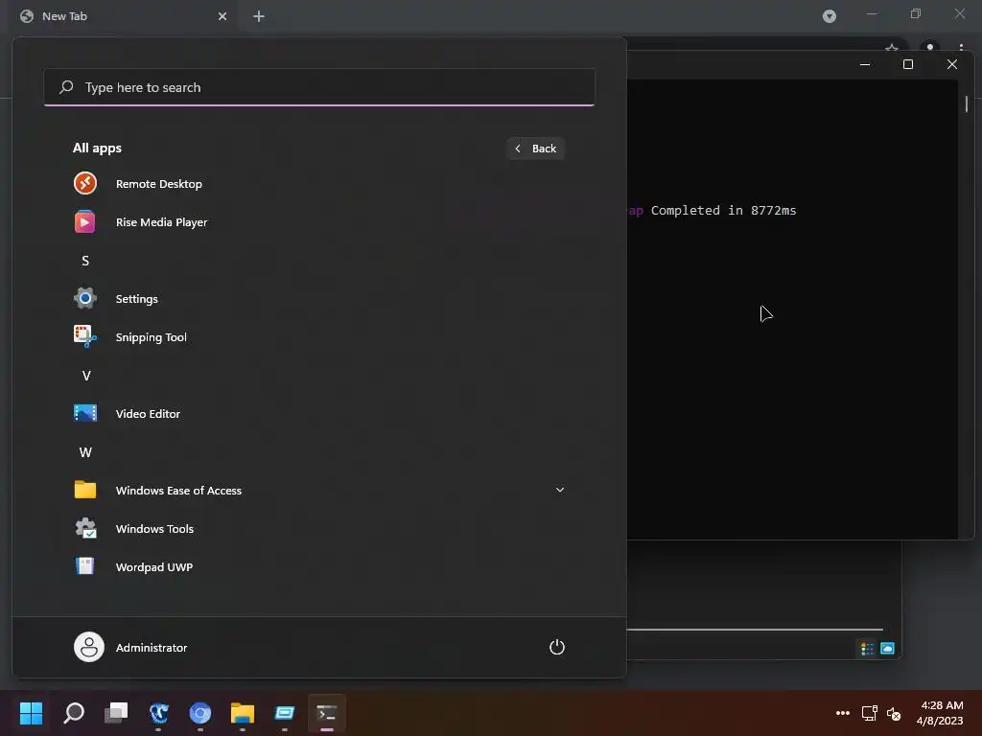This screenshot has width=982, height=736.
Task: Open Windows Tools icon
Action: (85, 528)
